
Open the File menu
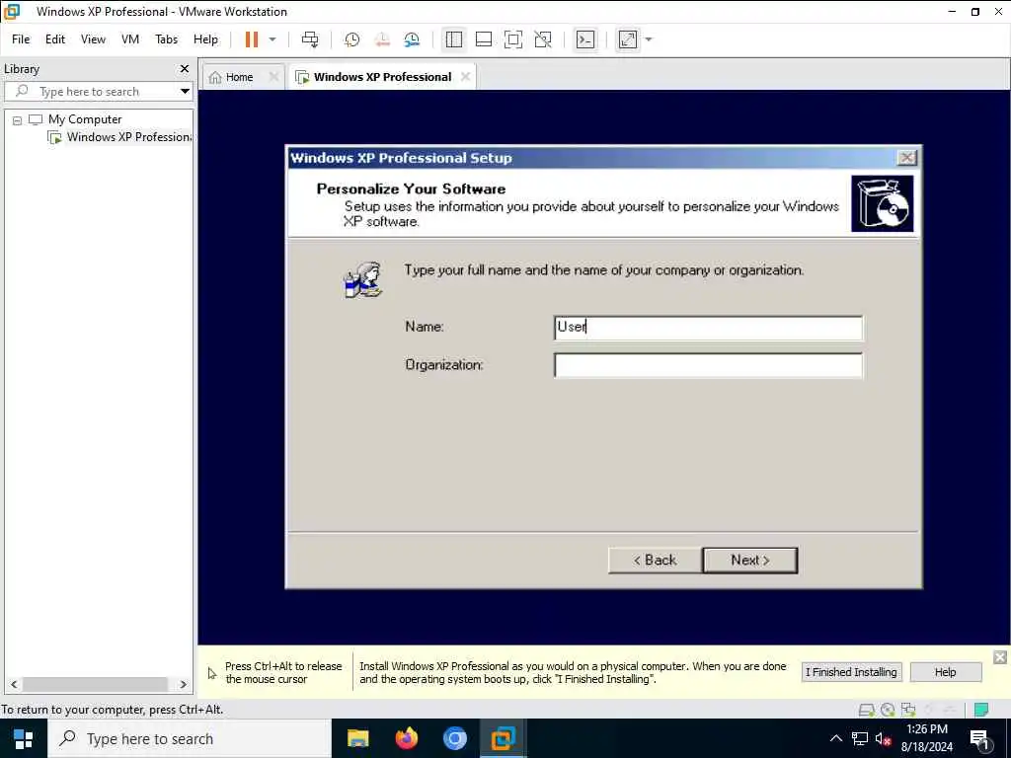point(21,39)
